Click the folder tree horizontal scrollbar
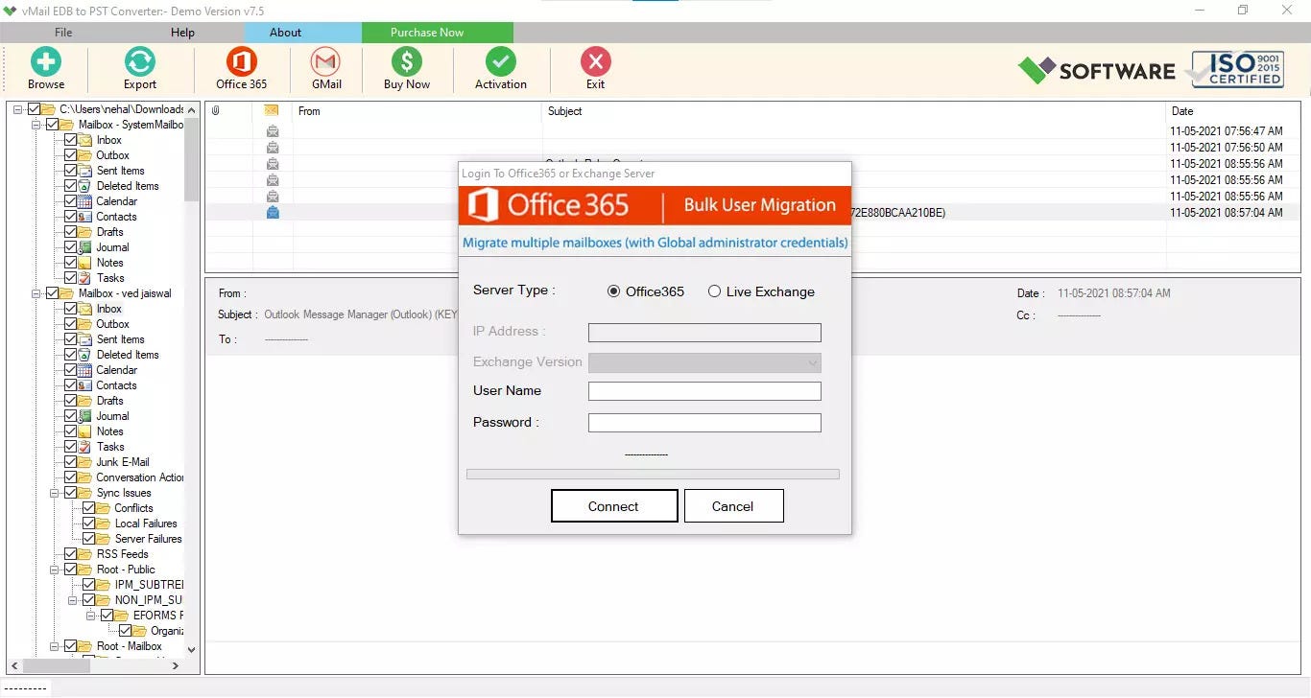Viewport: 1311px width, 698px height. (x=95, y=665)
